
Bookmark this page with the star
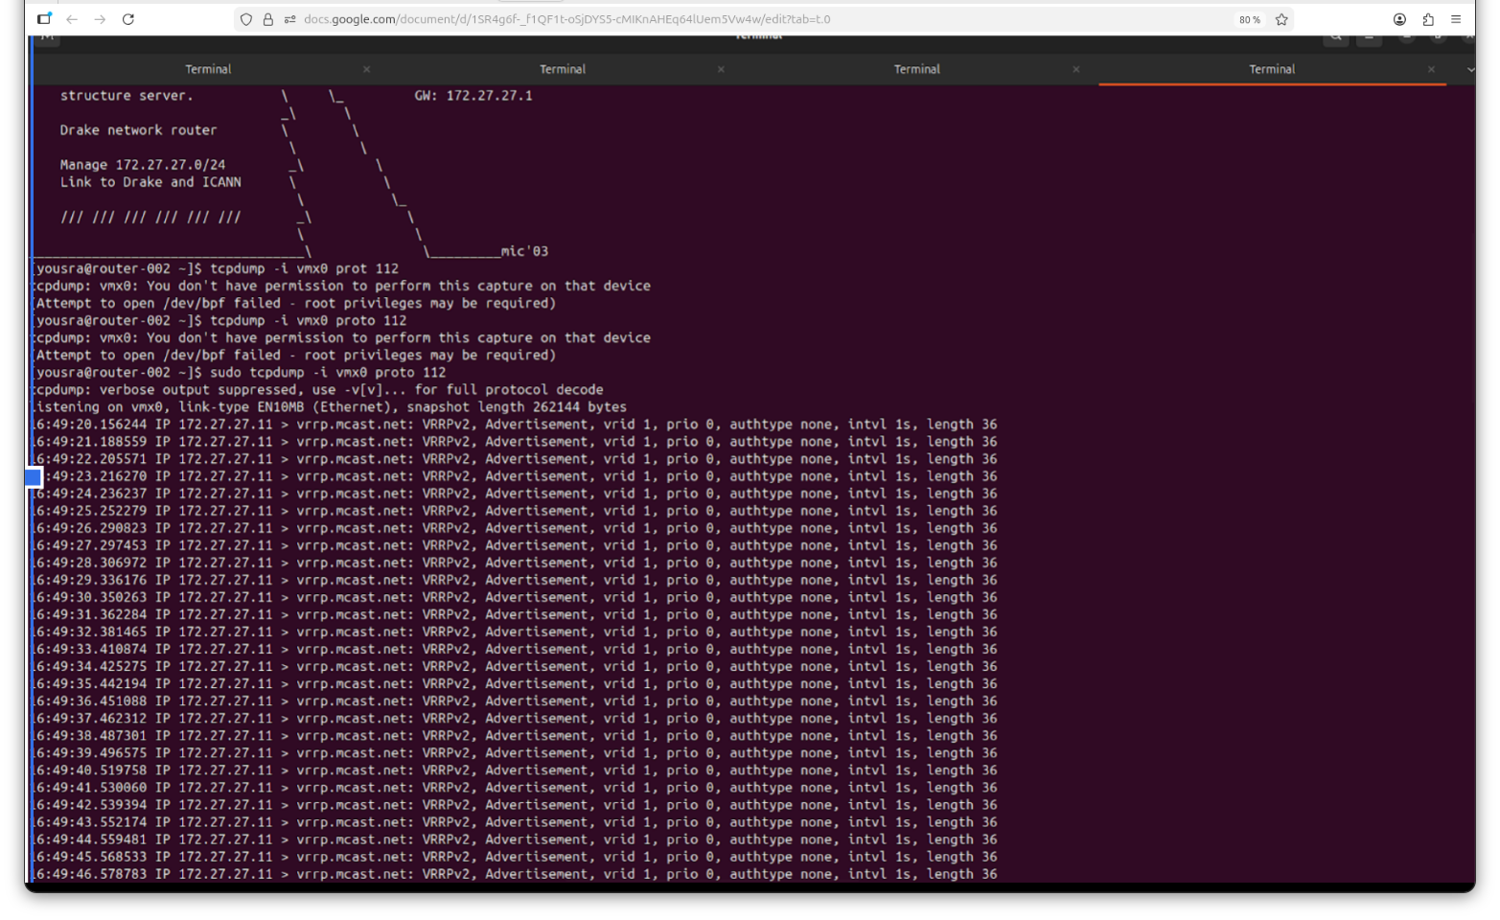[1281, 19]
